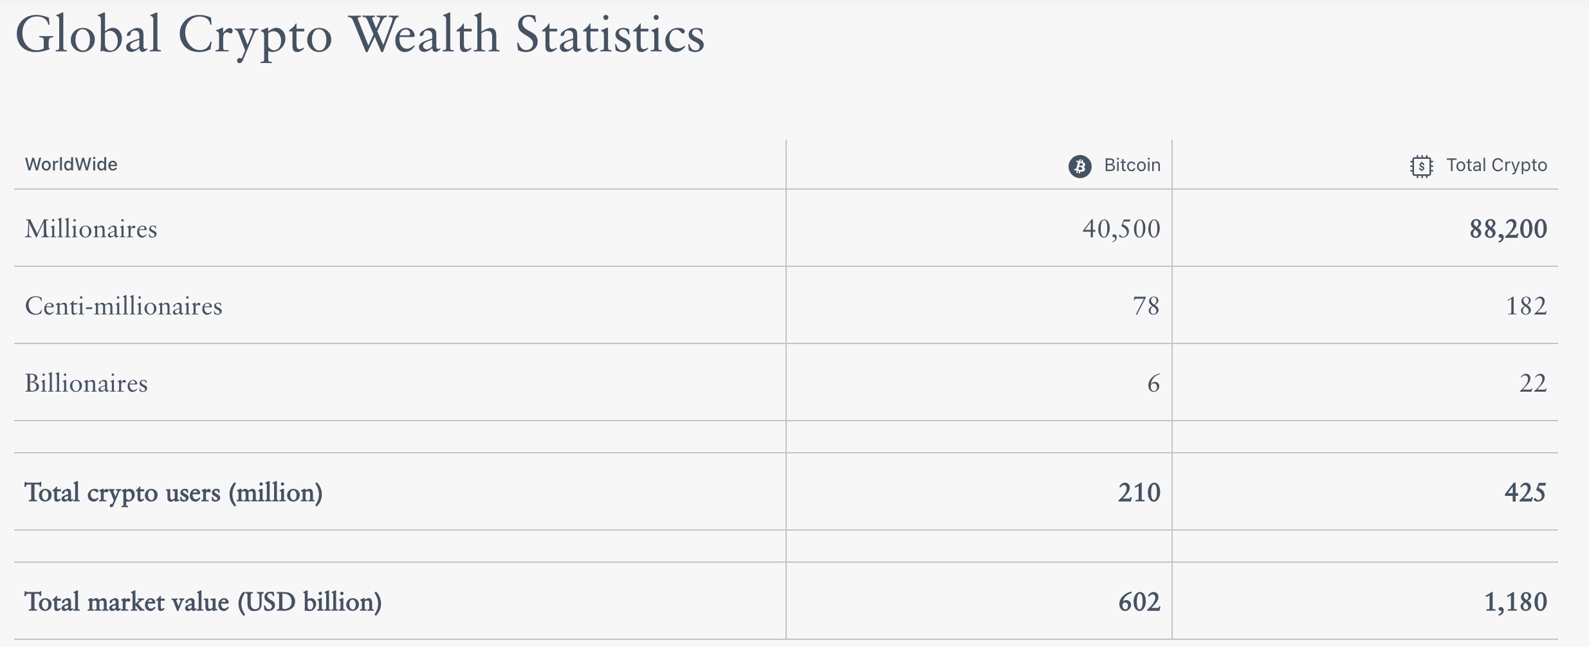
Task: Click the Global Crypto Wealth Statistics title
Action: (x=360, y=35)
